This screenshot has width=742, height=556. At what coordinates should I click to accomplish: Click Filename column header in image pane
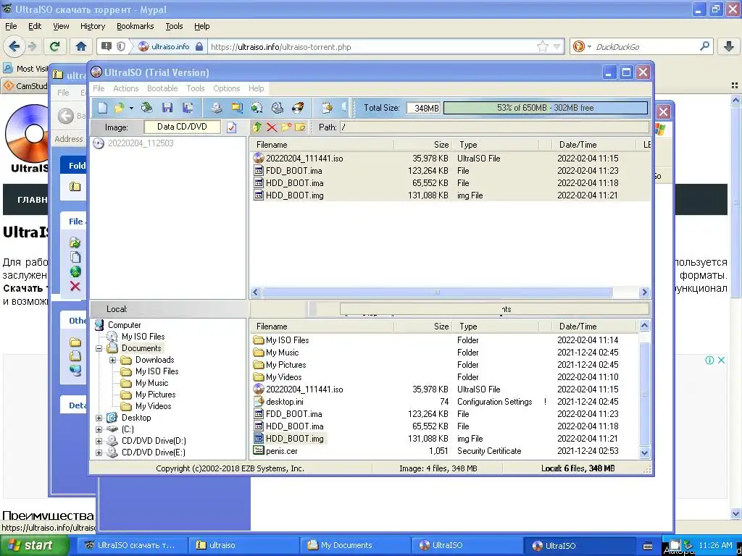pos(322,145)
